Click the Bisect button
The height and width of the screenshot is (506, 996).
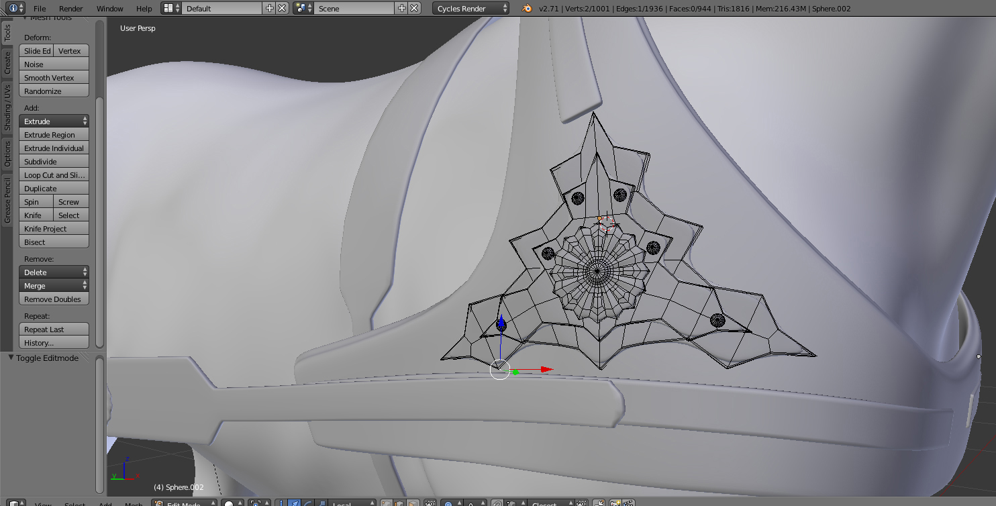(54, 242)
